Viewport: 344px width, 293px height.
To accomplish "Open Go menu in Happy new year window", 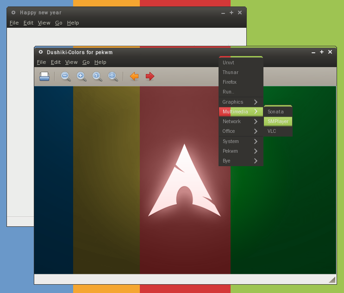I will 59,23.
